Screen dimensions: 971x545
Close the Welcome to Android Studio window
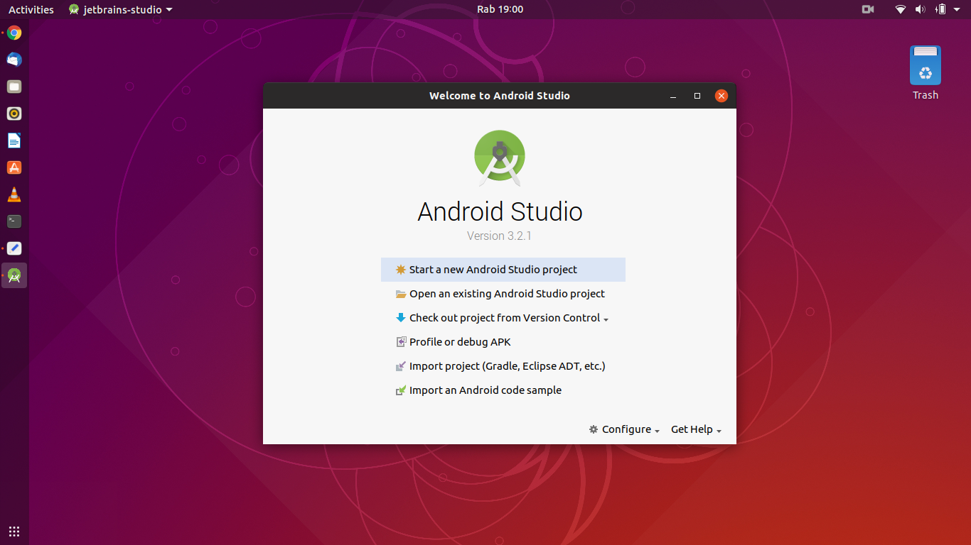point(721,96)
